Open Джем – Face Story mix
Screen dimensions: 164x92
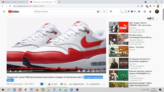coord(137,47)
